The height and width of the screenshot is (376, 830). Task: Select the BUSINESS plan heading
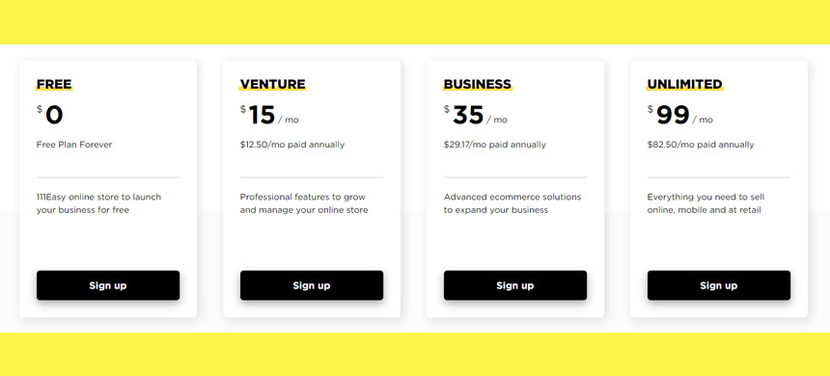[x=478, y=84]
